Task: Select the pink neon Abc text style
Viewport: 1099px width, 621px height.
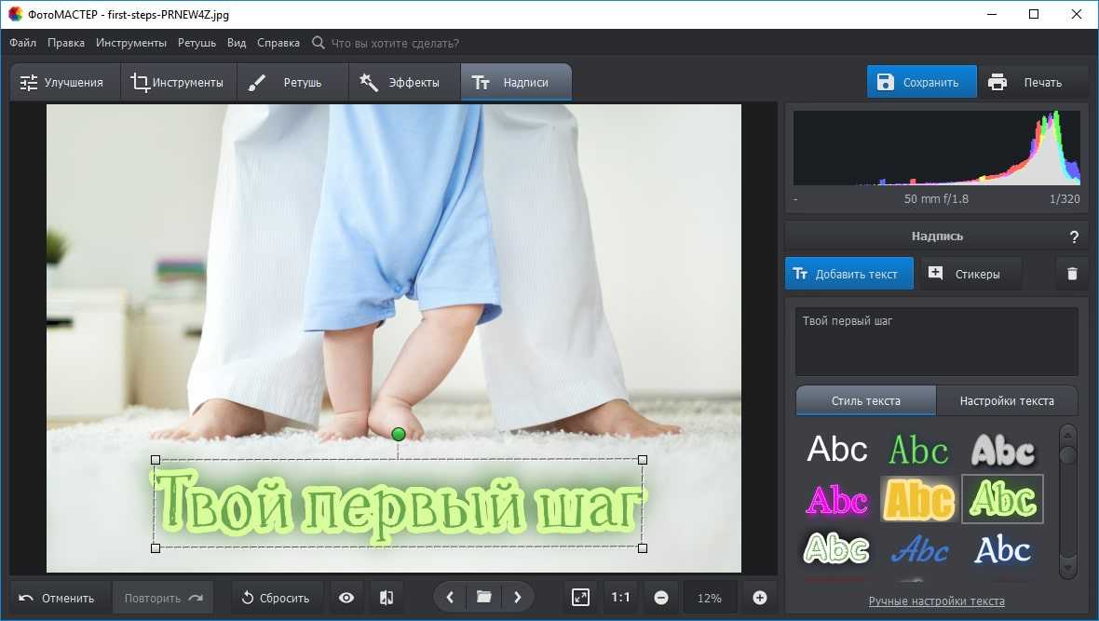Action: click(836, 501)
